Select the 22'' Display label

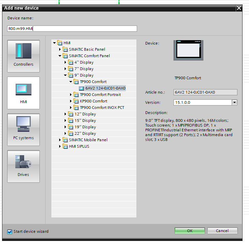(85, 133)
